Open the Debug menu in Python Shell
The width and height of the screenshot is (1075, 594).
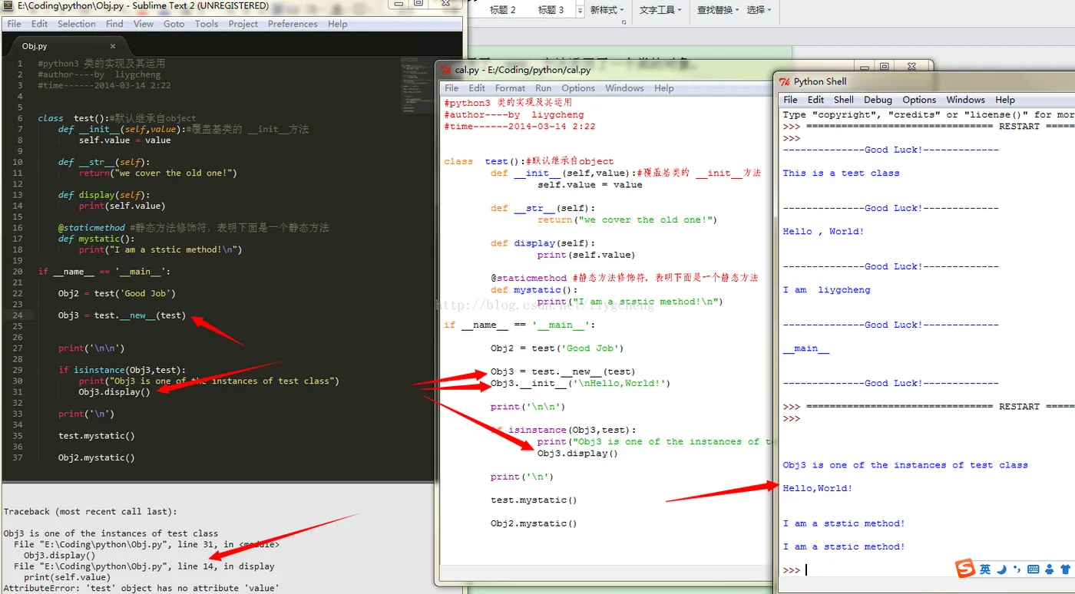[x=878, y=100]
